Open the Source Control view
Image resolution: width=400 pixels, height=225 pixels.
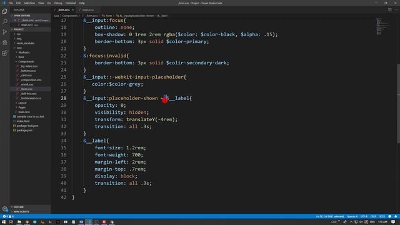5,32
